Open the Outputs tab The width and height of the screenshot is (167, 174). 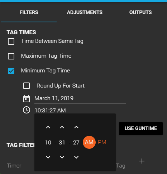[140, 12]
